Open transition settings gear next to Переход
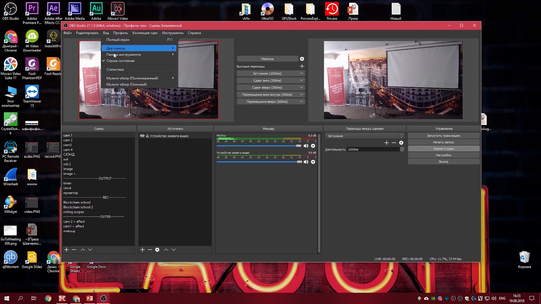This screenshot has height=304, width=541. point(302,59)
